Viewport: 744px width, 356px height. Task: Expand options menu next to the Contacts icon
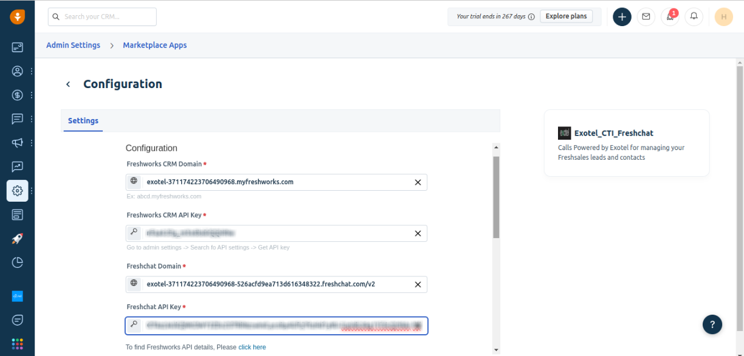click(32, 71)
